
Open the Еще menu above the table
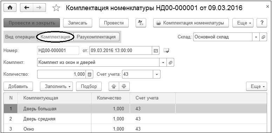pyautogui.click(x=257, y=86)
